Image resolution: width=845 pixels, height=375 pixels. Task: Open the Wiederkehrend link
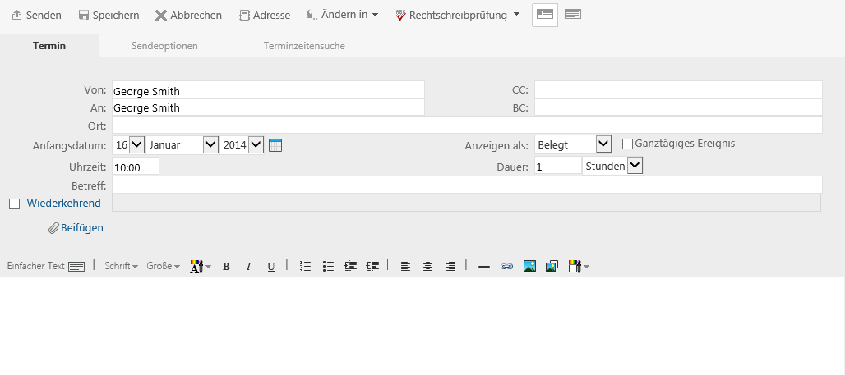63,203
